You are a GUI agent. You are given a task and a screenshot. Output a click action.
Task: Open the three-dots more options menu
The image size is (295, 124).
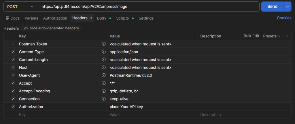287,36
